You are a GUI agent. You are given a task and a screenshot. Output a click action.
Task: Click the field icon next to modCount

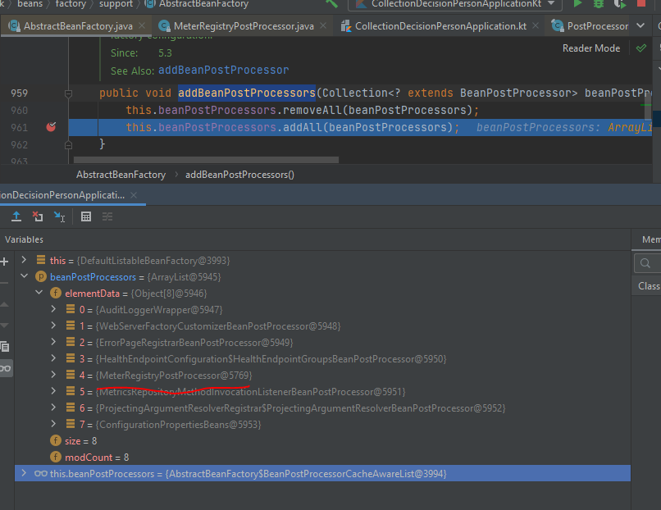56,457
